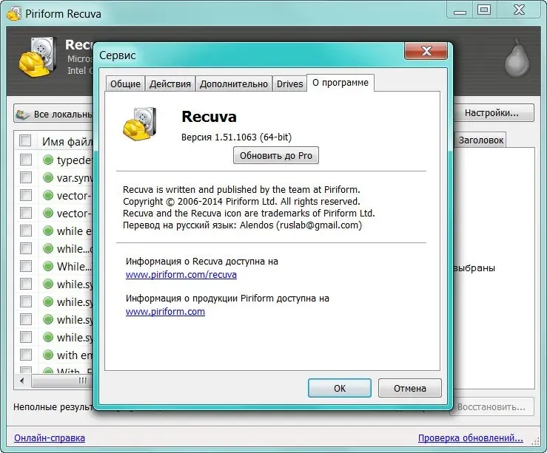Screen dimensions: 547x453
Task: Select the typedef file row name
Action: tap(75, 160)
